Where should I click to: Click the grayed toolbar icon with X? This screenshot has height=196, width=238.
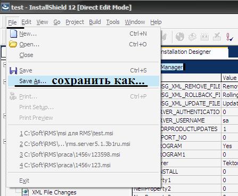click(x=217, y=37)
